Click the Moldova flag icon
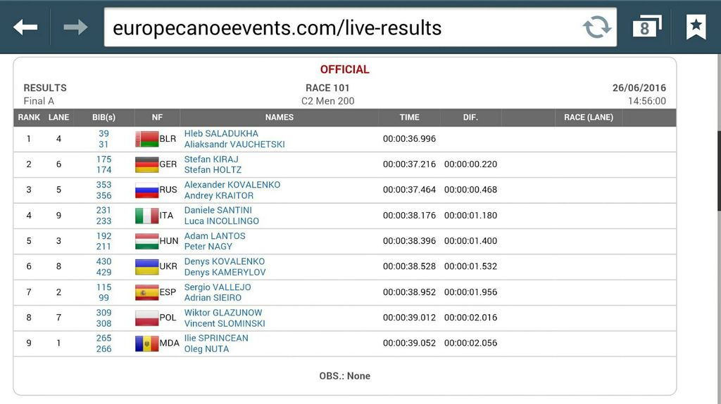The width and height of the screenshot is (721, 404). point(146,344)
